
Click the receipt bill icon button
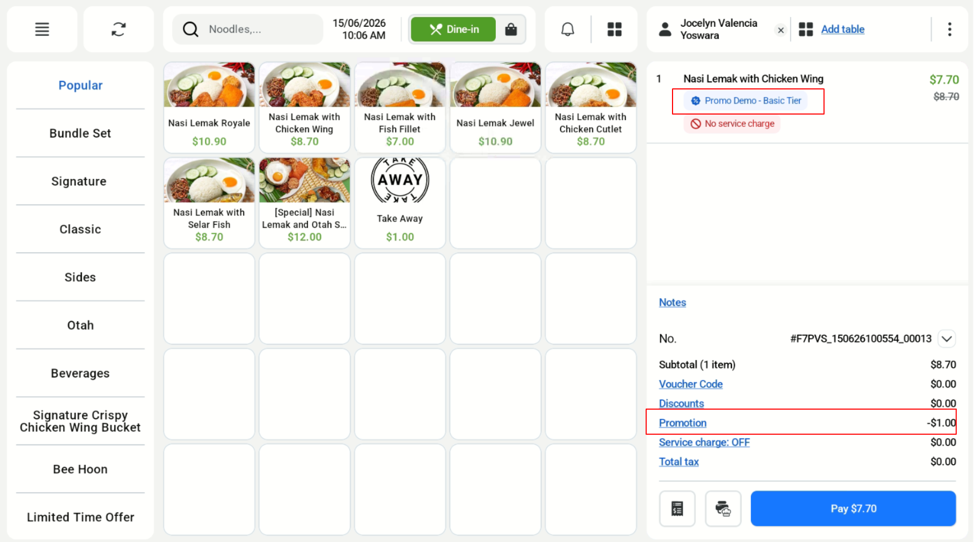[x=677, y=508]
